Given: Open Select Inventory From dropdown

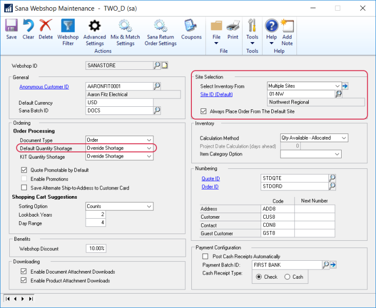Looking at the screenshot, I should click(x=337, y=86).
